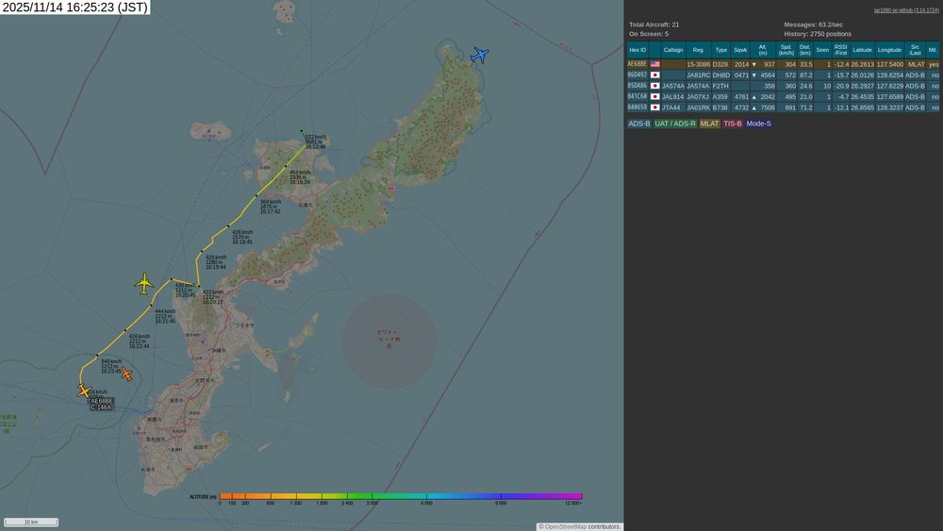
Task: Click the Total Aircraft: 21 text
Action: [653, 25]
